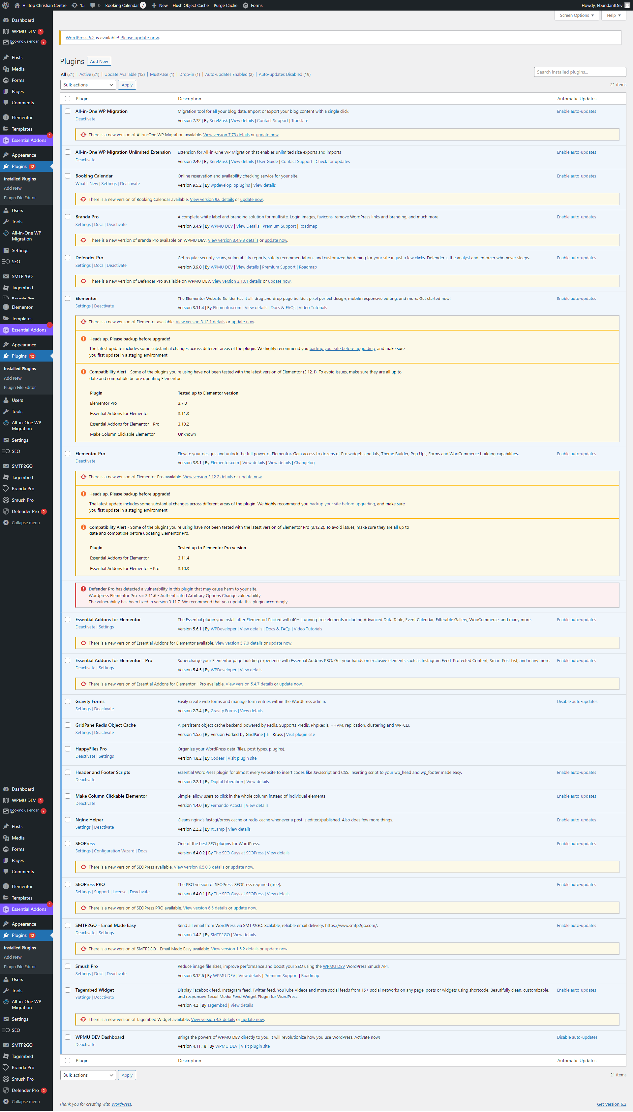633x1112 pixels.
Task: Expand the Screen Options panel
Action: (577, 15)
